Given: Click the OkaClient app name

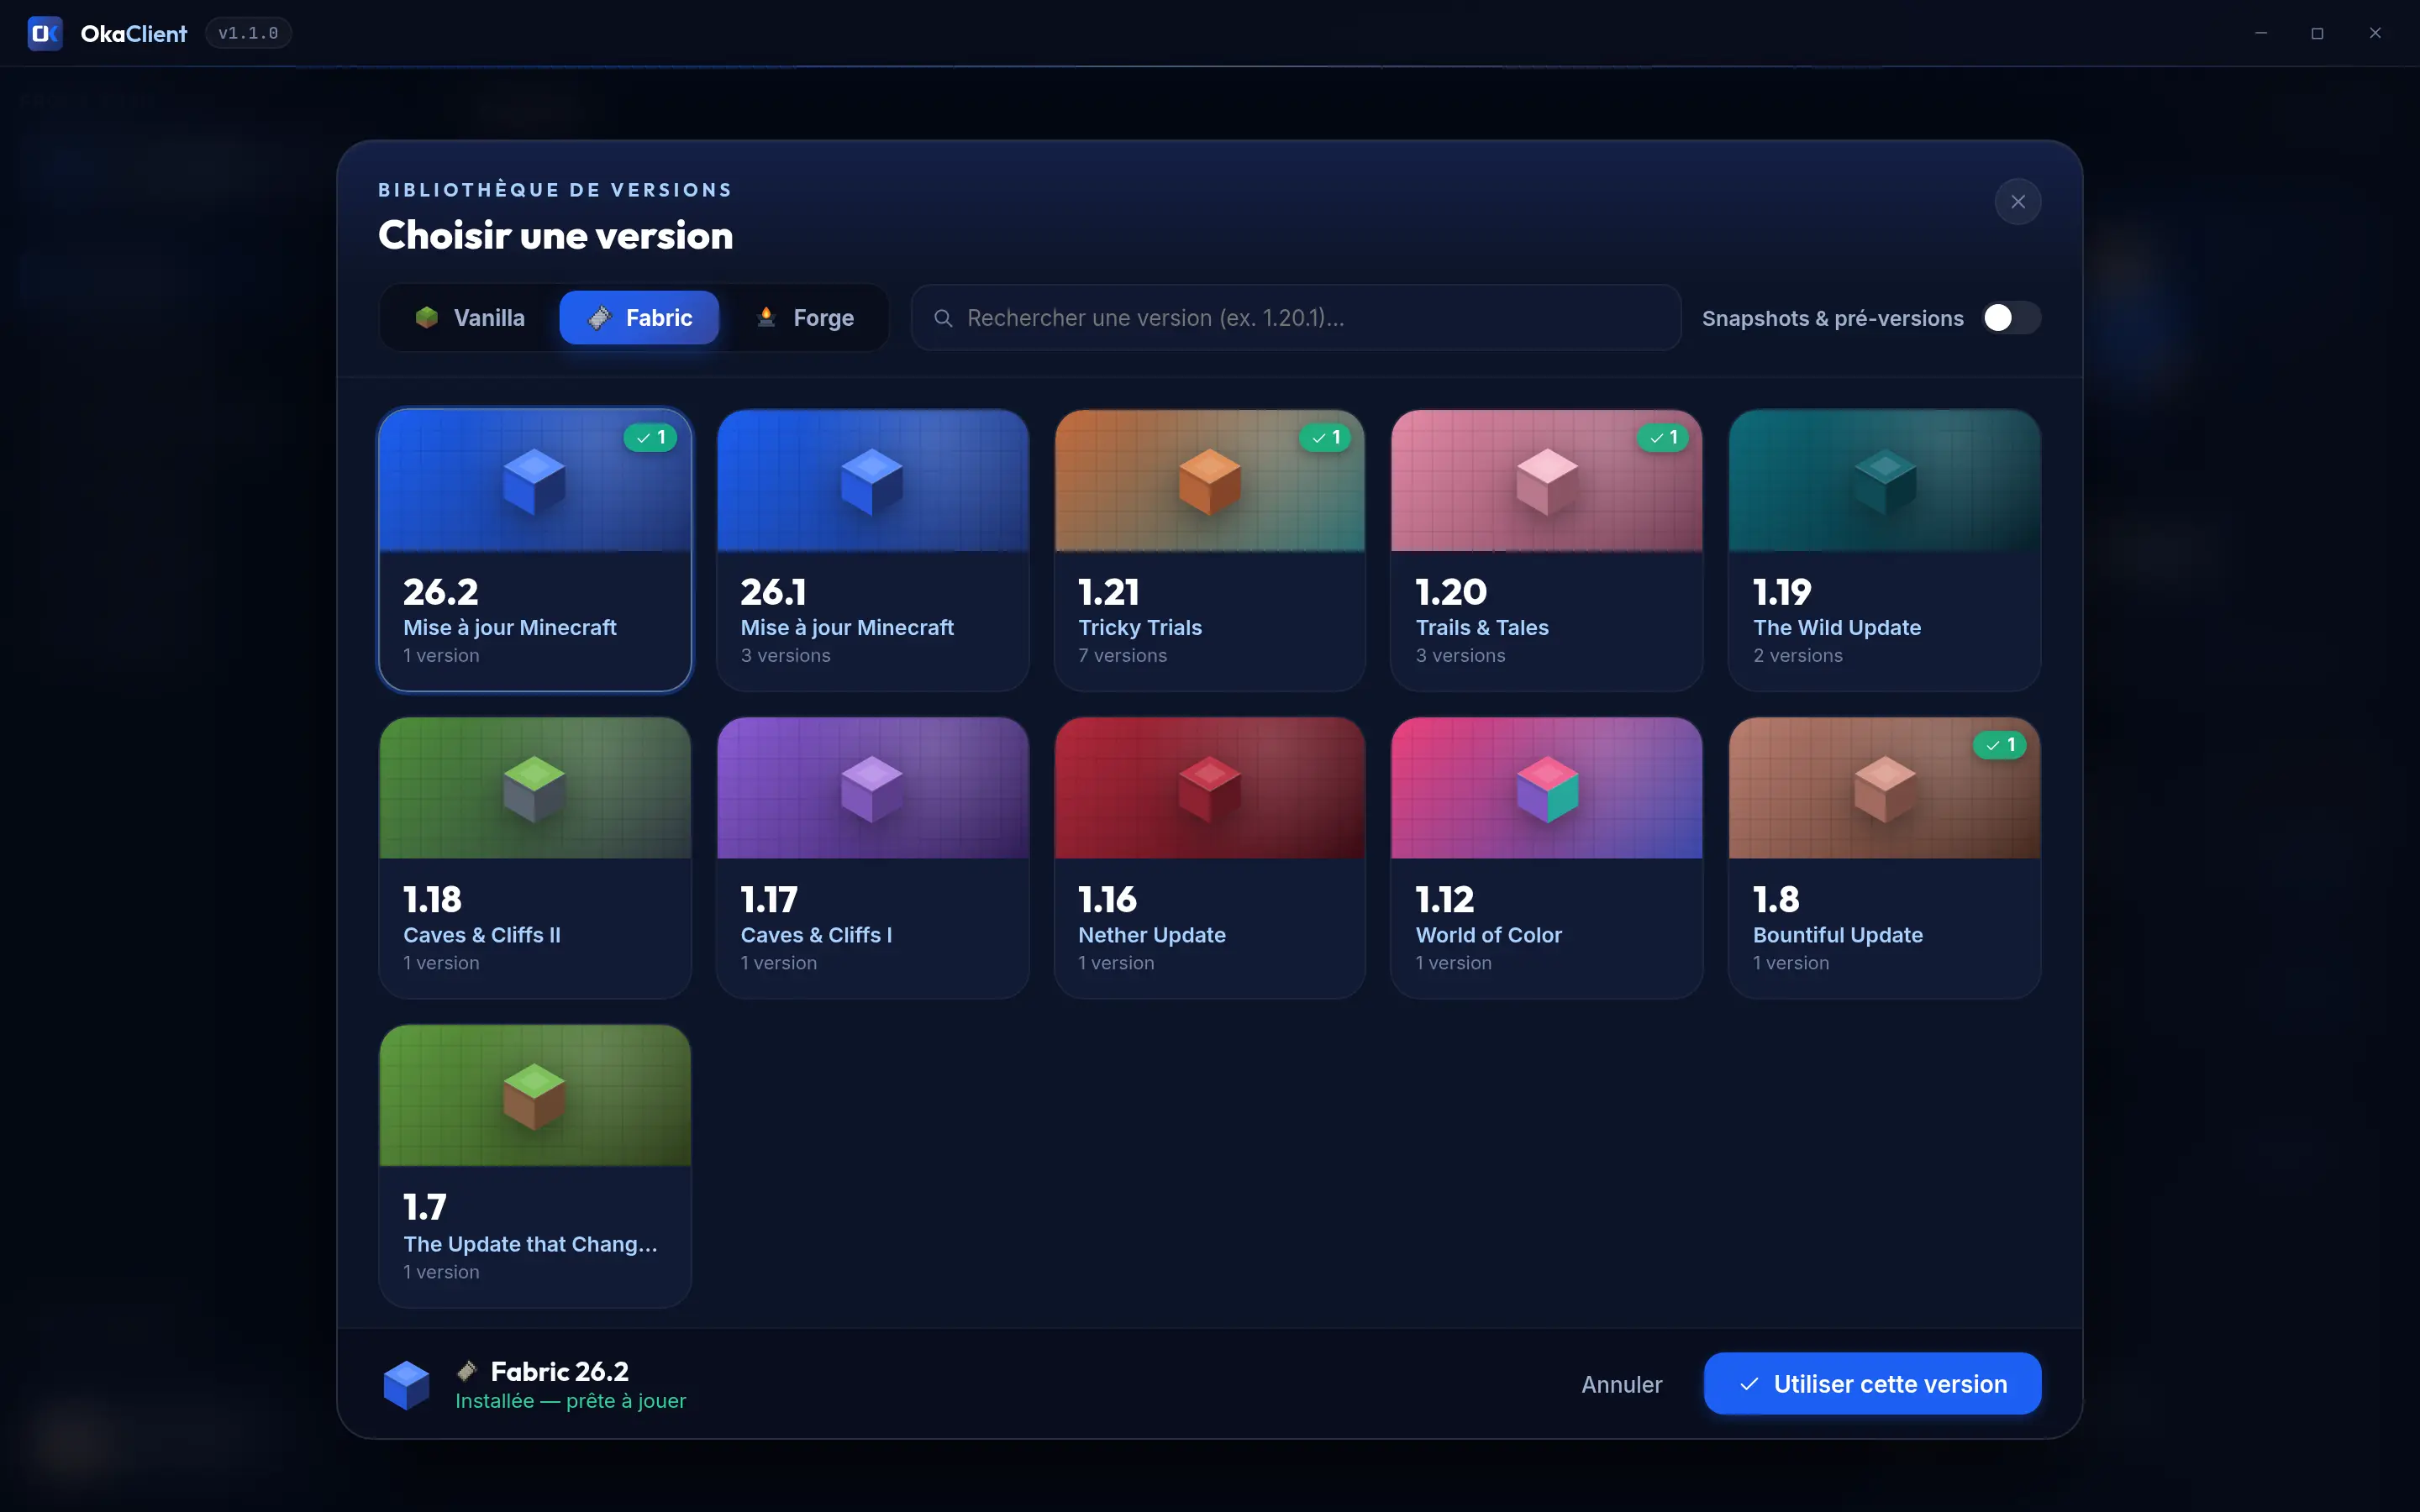Looking at the screenshot, I should pos(134,34).
